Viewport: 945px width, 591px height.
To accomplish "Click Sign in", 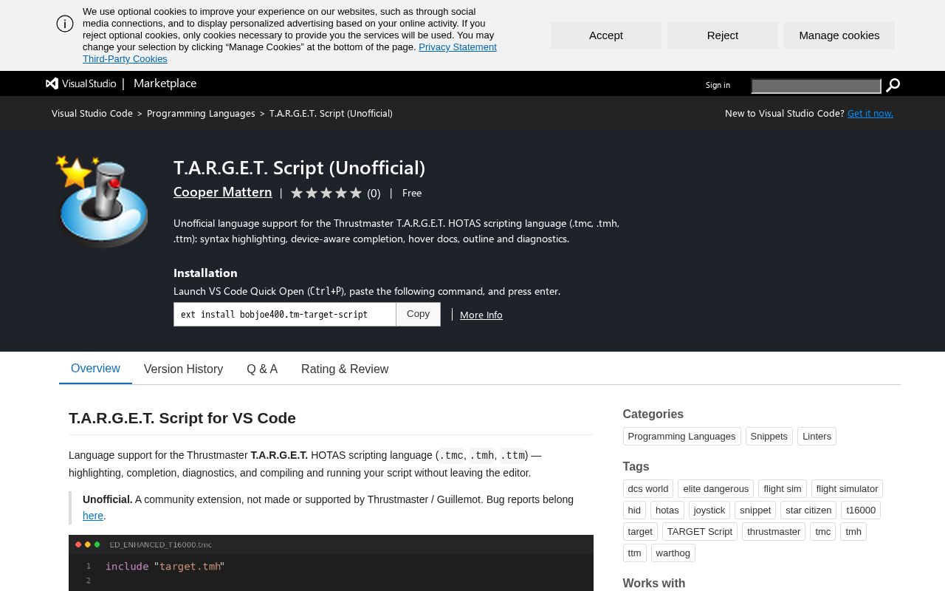I will (718, 85).
